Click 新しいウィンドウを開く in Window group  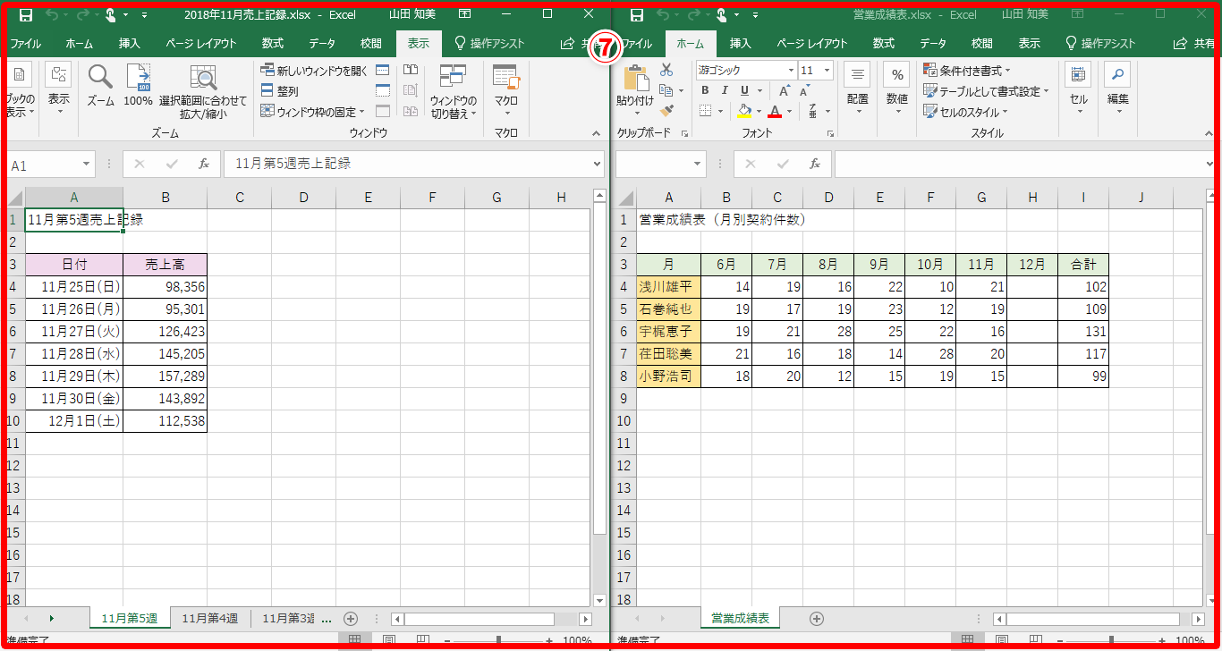pos(314,71)
